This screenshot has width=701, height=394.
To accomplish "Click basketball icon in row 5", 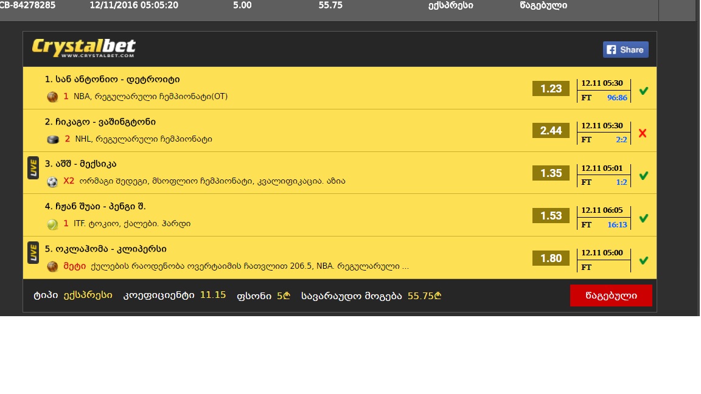I will pos(52,267).
